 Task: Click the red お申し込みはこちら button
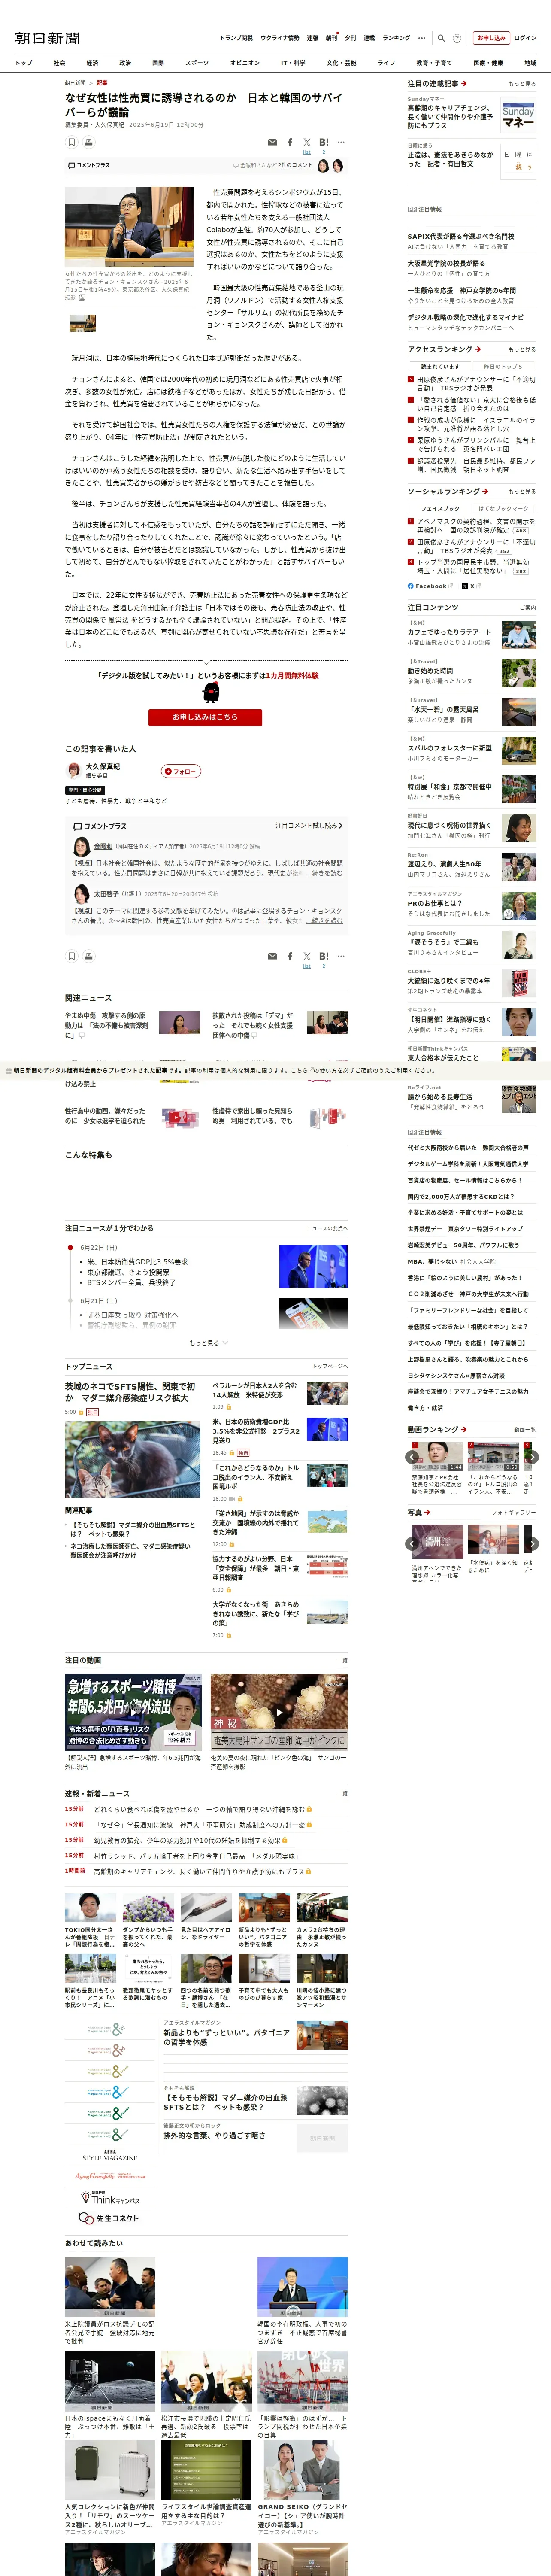point(205,717)
